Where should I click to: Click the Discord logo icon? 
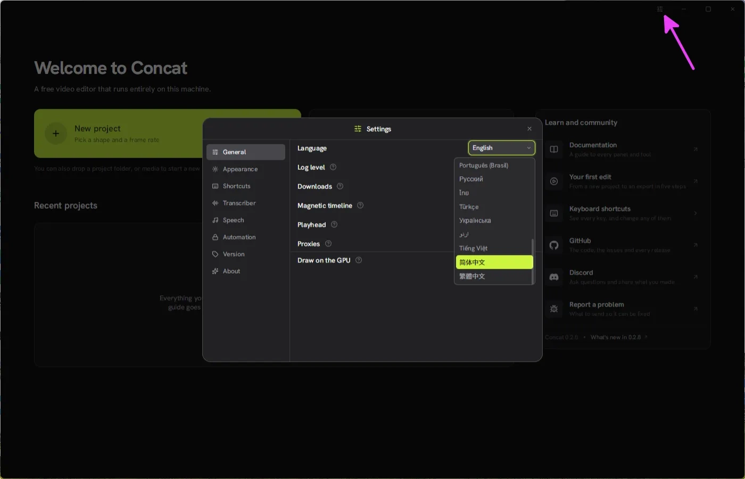(554, 277)
